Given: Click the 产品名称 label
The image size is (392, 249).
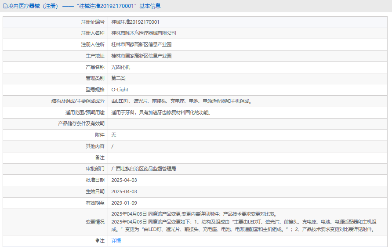Looking at the screenshot, I should (95, 67).
